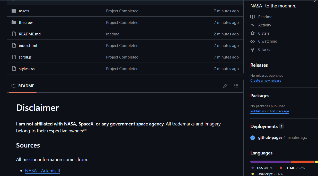This screenshot has height=176, width=318.
Task: Click the purple CSS segment of language bar
Action: click(270, 162)
